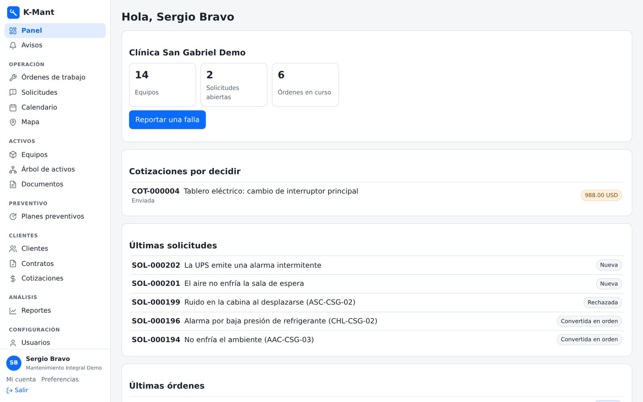Open the 2 Solicitudes abiertas card
The image size is (643, 402).
pyautogui.click(x=234, y=85)
